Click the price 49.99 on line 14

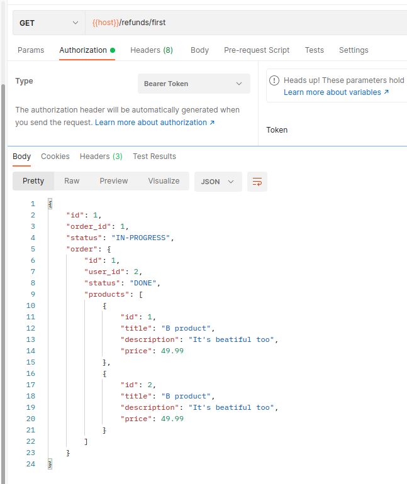coord(172,351)
